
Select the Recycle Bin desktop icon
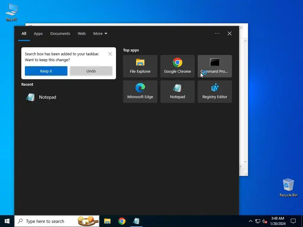(288, 188)
